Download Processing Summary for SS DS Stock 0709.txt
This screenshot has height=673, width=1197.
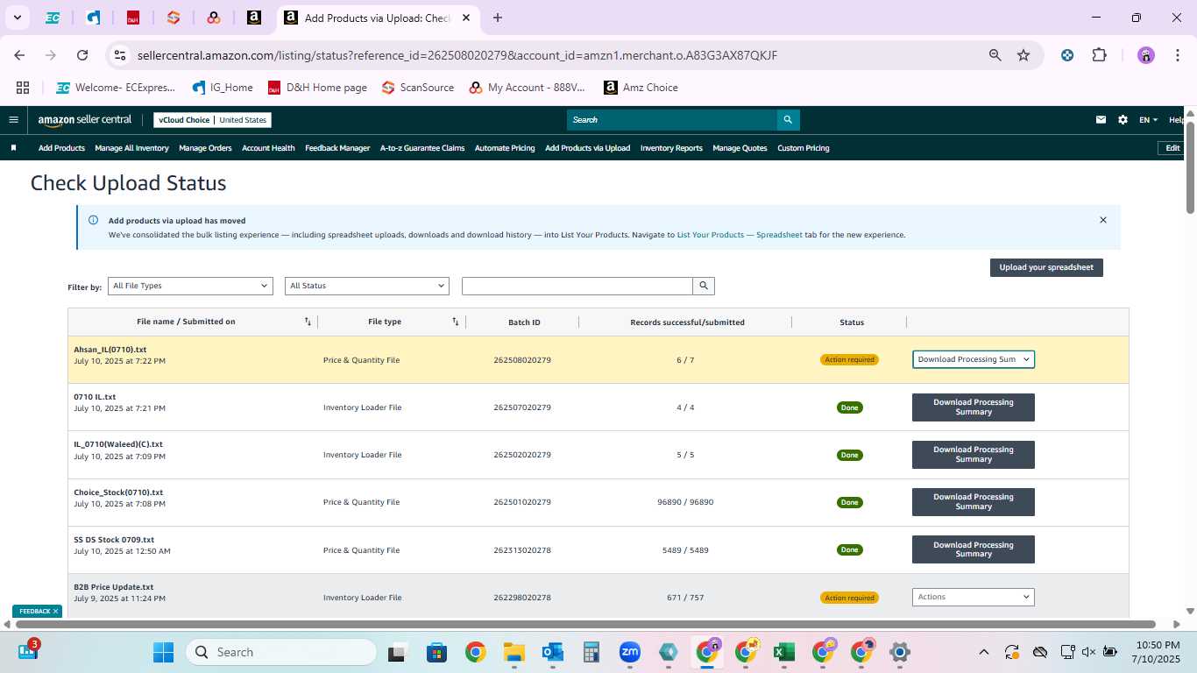coord(974,549)
